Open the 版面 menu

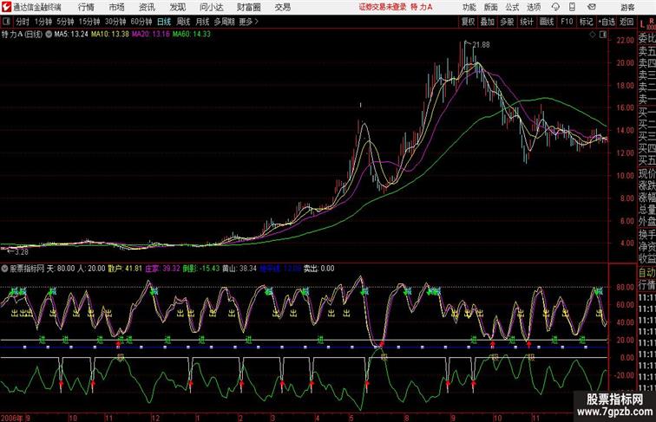pos(491,7)
